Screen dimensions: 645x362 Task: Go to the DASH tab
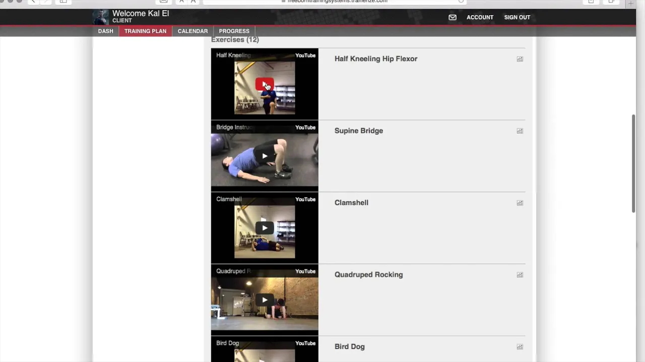pos(106,31)
